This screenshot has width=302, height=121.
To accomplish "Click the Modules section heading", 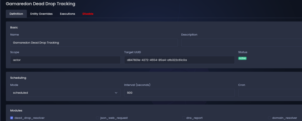I will pos(17,110).
